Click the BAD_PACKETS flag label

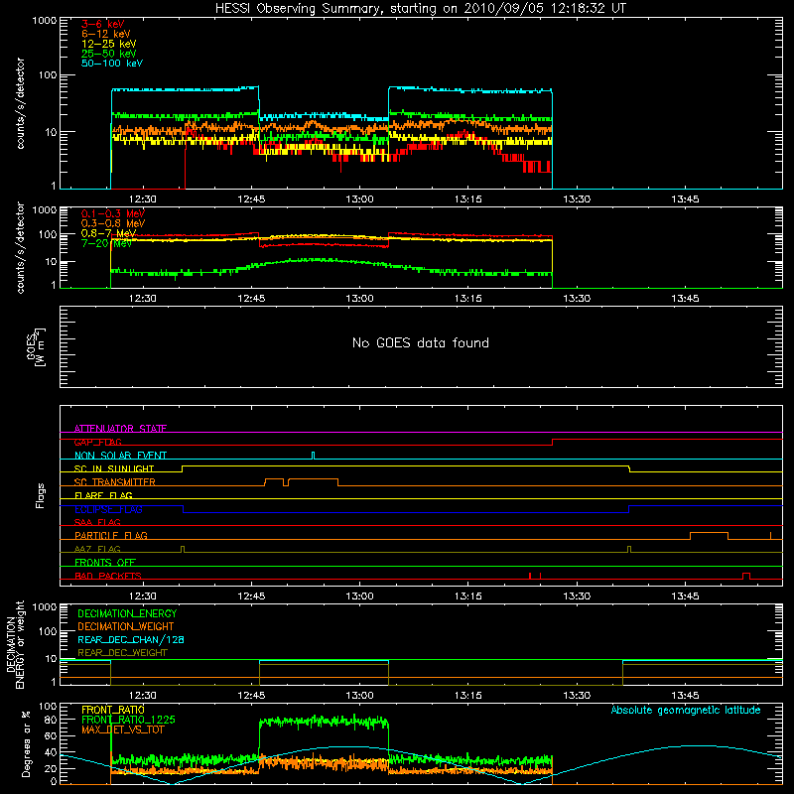[x=108, y=576]
